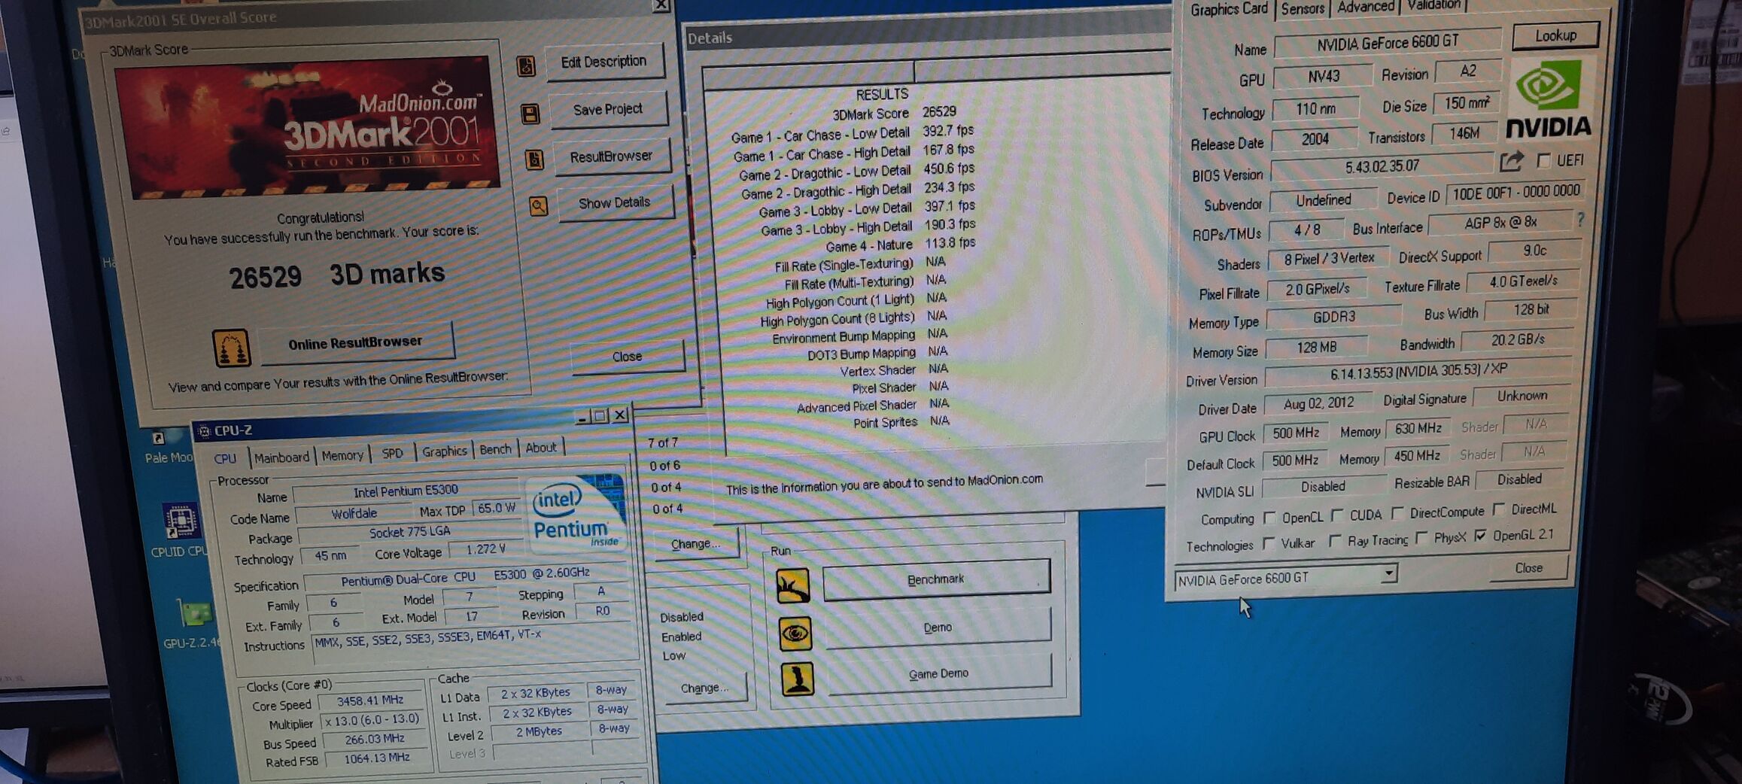Toggle the CUDA checkbox
The image size is (1742, 784).
point(1337,515)
